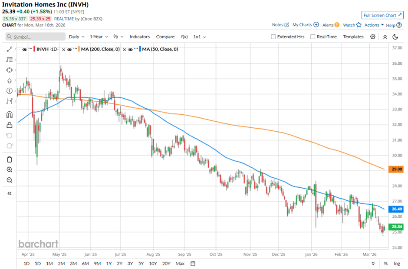Open the calendar date range picker

193,263
